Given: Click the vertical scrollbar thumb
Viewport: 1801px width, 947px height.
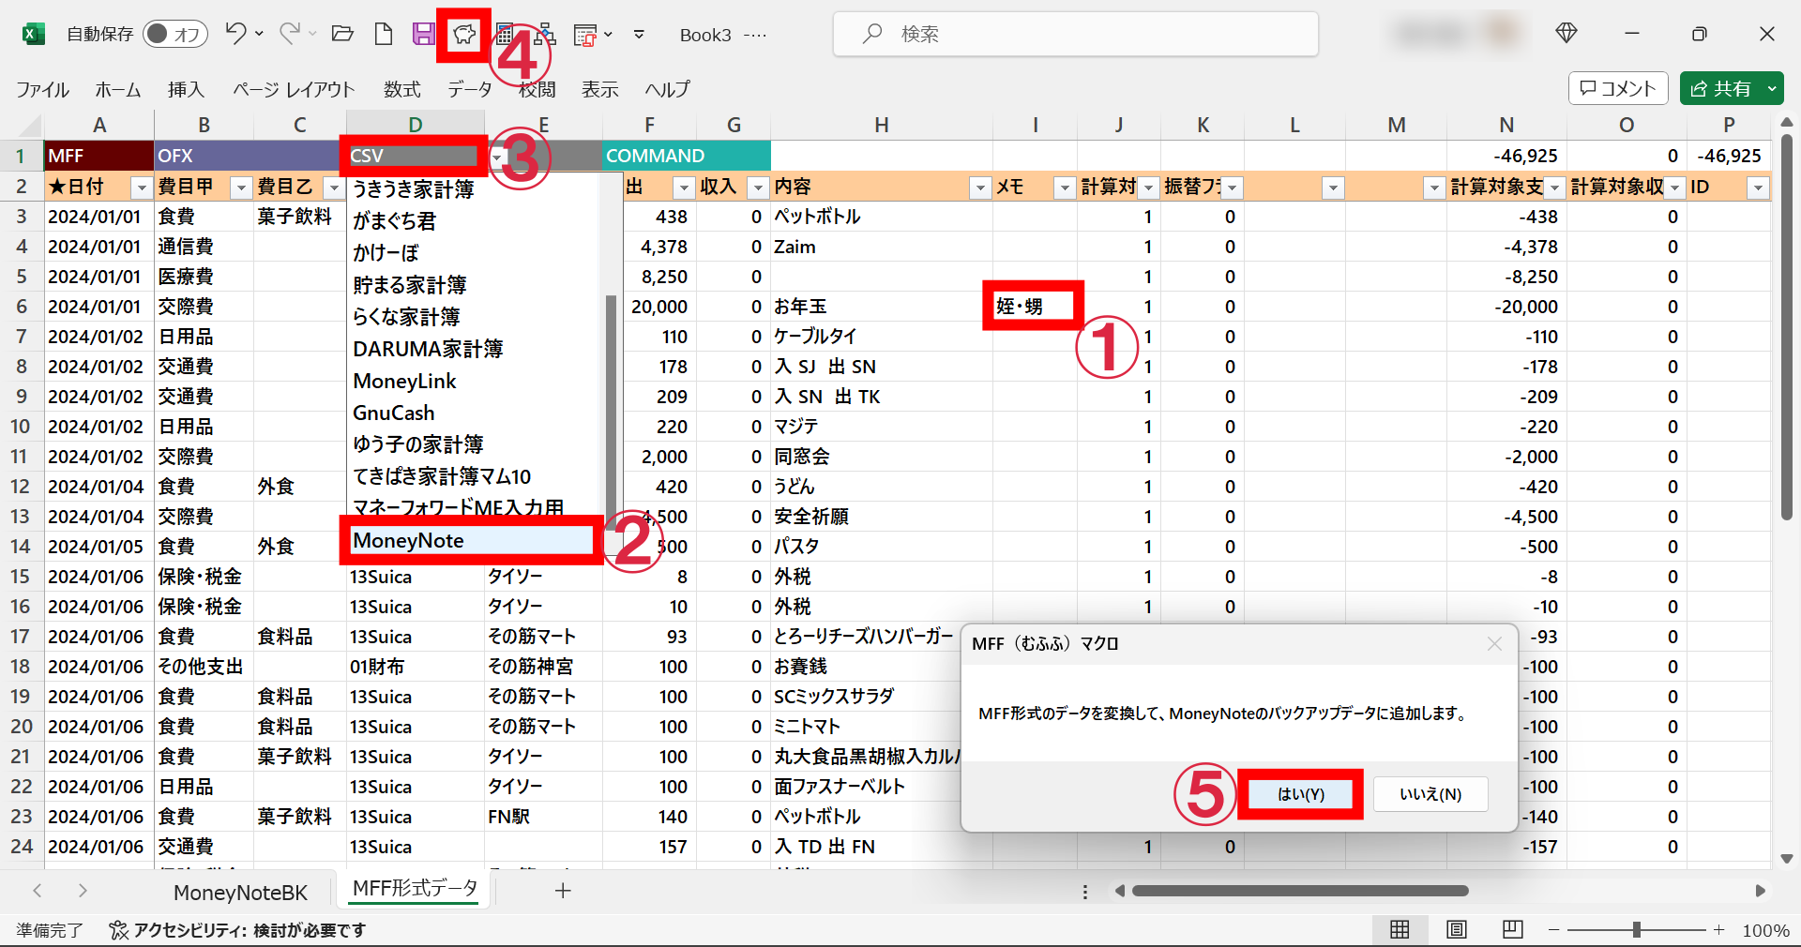Looking at the screenshot, I should tap(1786, 328).
